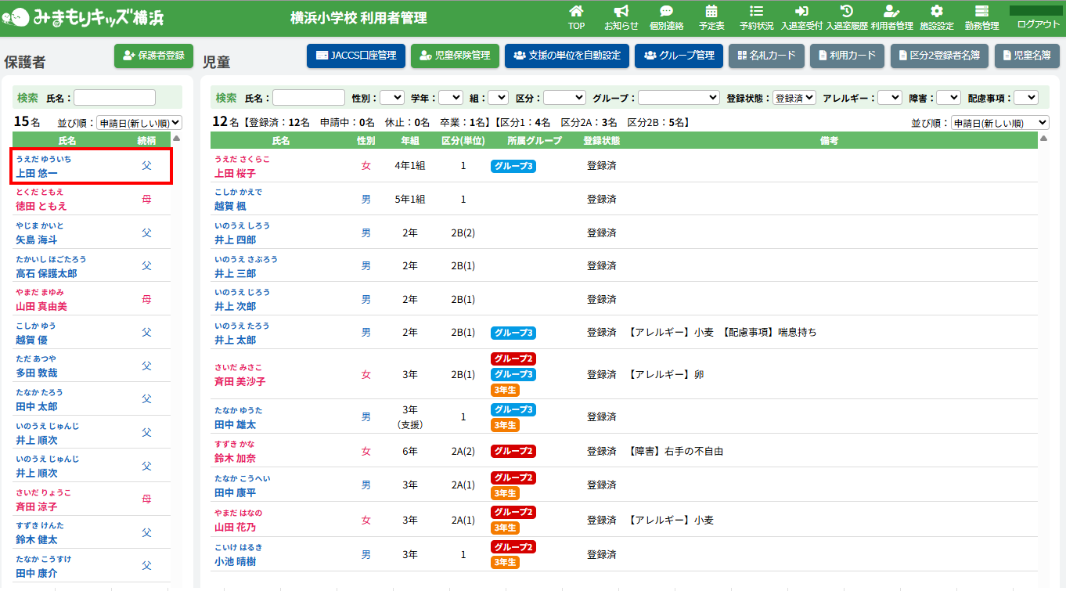Click the グループ管理 button
This screenshot has height=591, width=1066.
tap(679, 56)
